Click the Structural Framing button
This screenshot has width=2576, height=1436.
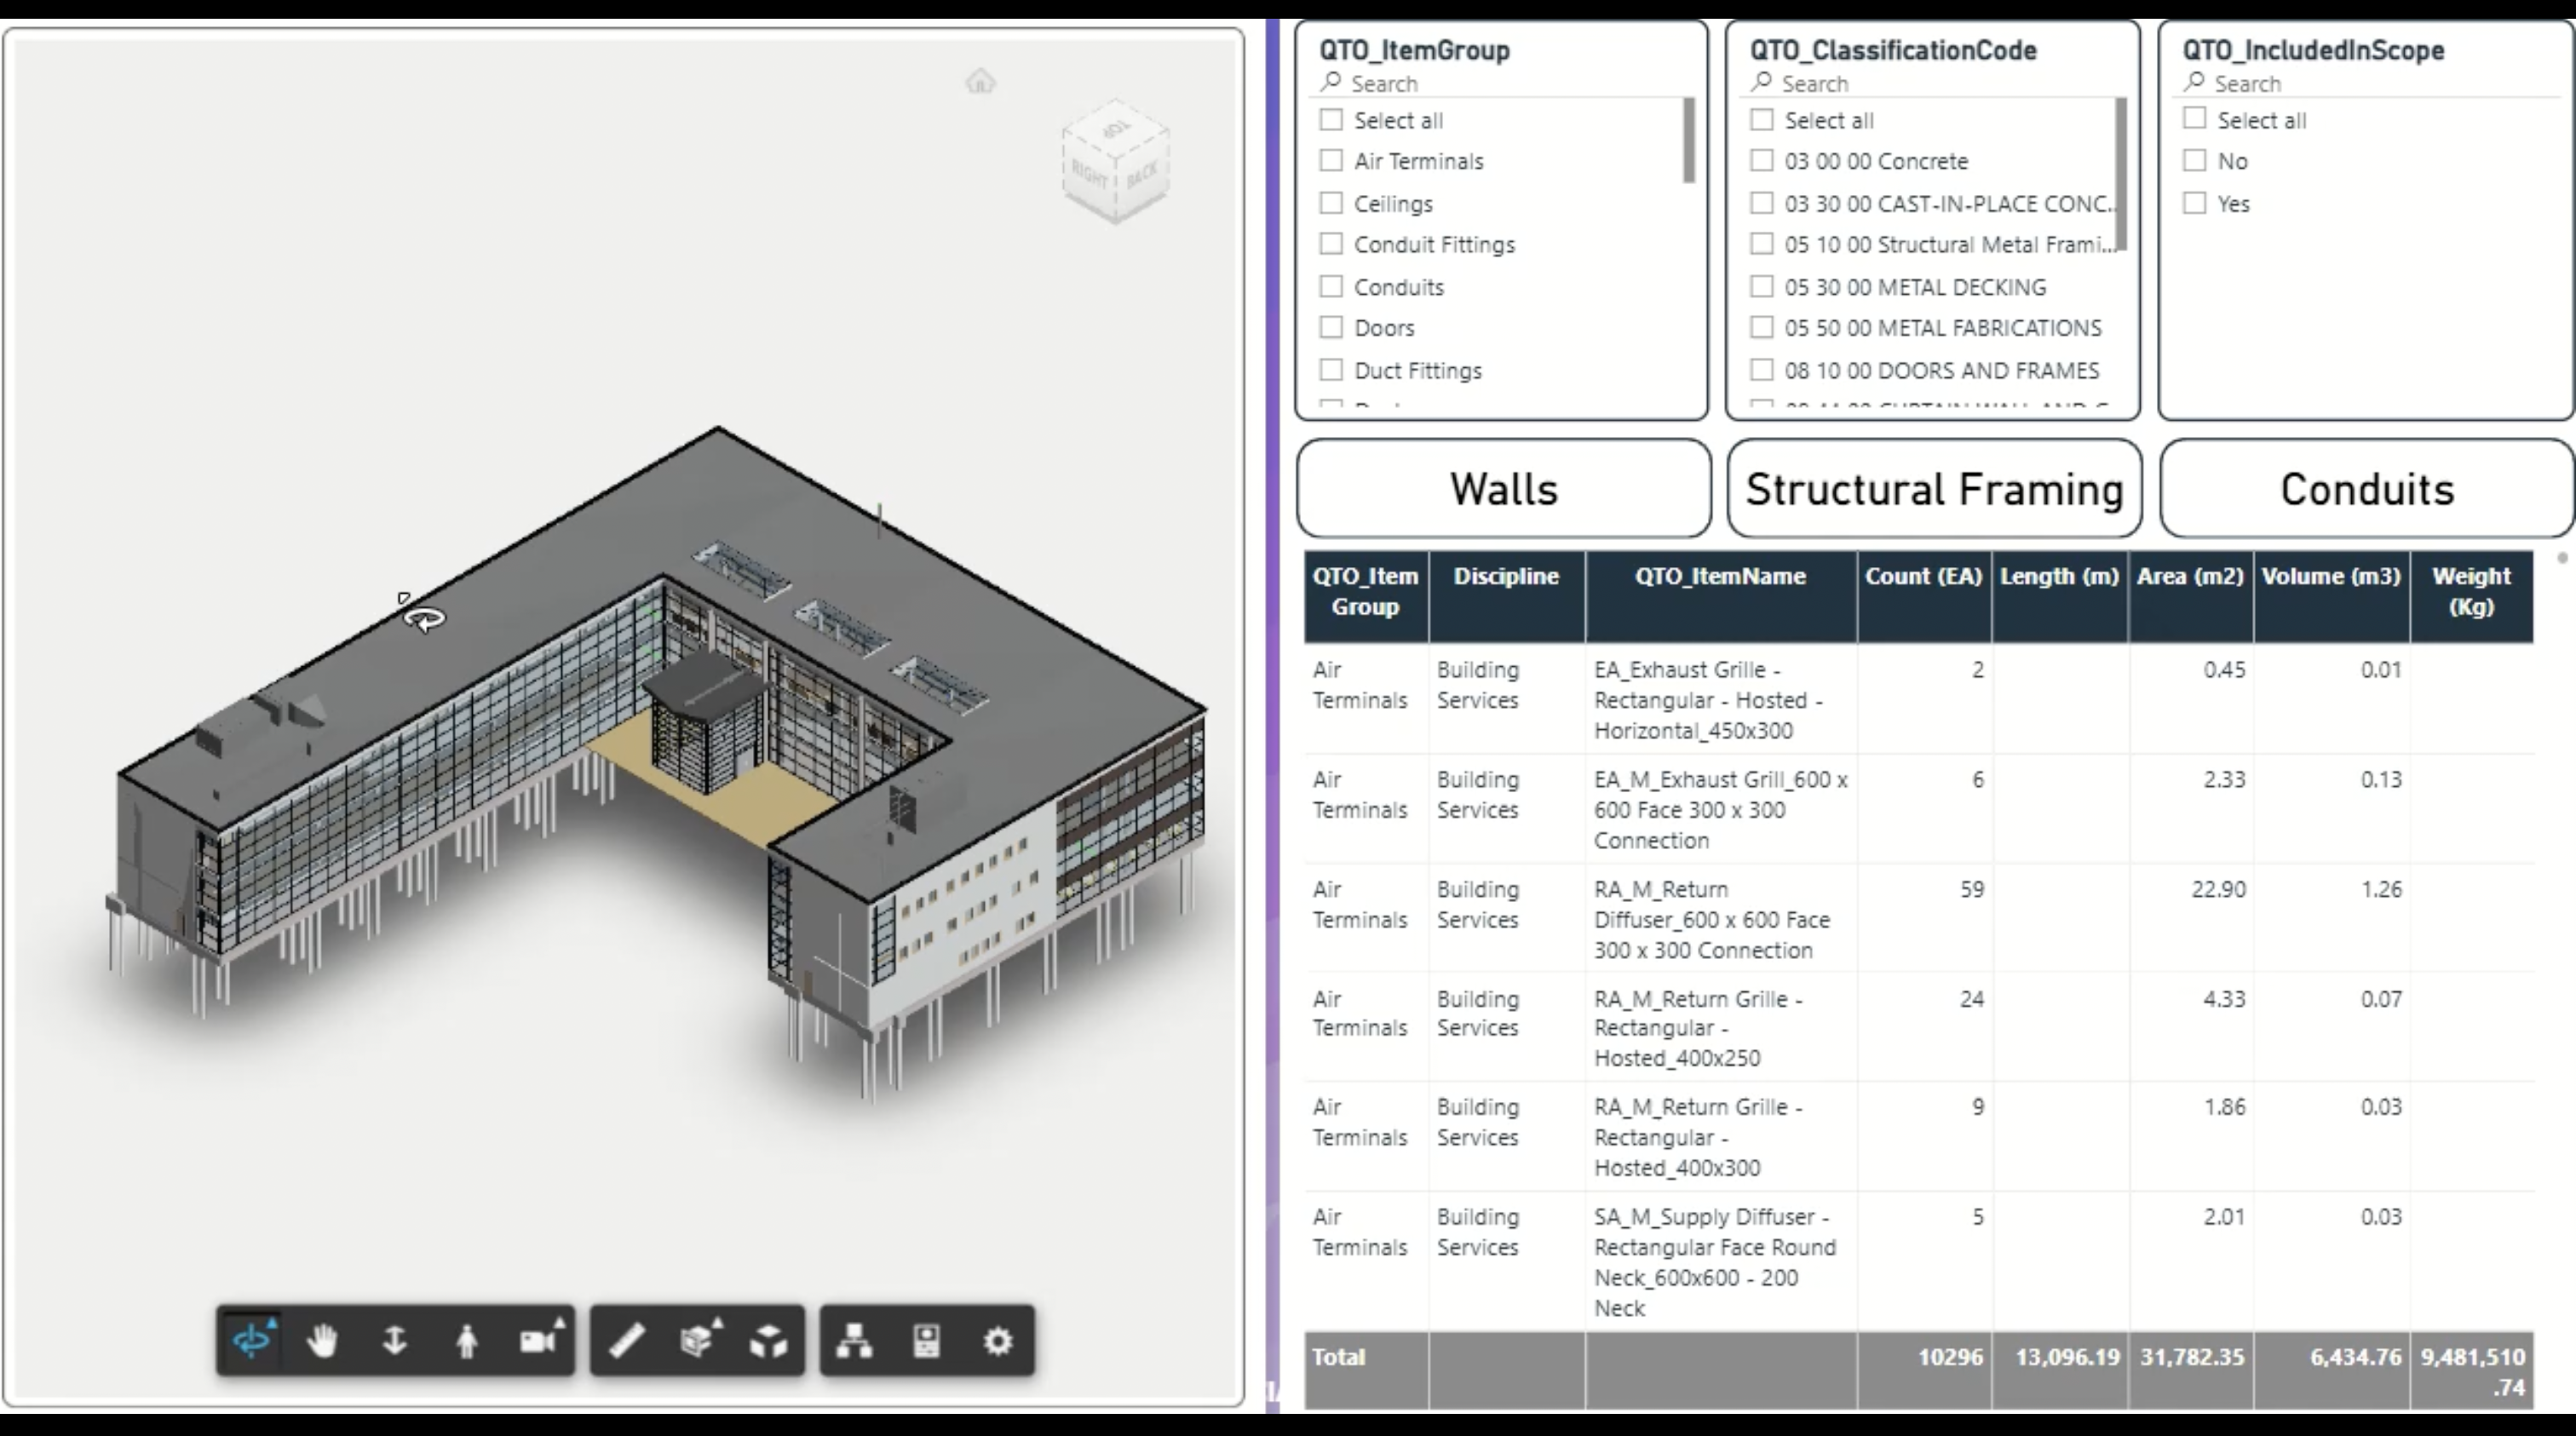1934,489
